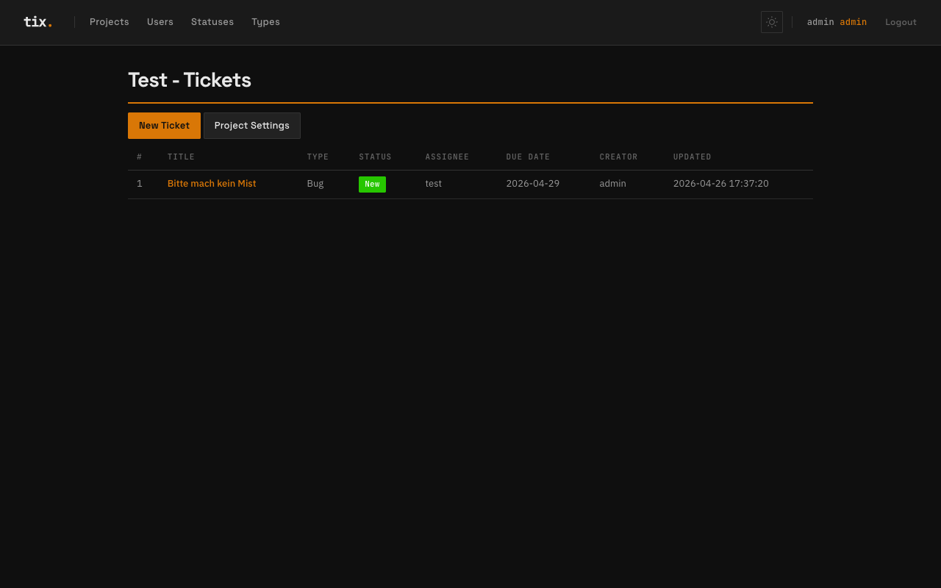Image resolution: width=941 pixels, height=588 pixels.
Task: Click the Type column header
Action: (x=318, y=157)
